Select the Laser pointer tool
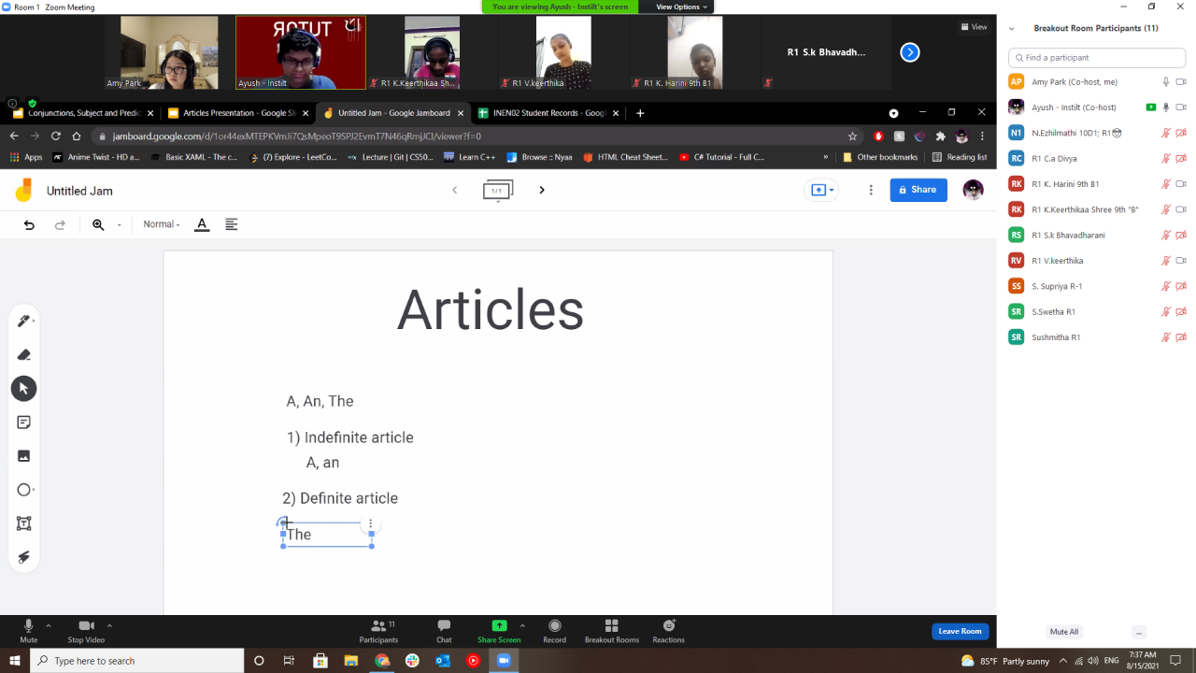Viewport: 1196px width, 673px height. [x=24, y=557]
